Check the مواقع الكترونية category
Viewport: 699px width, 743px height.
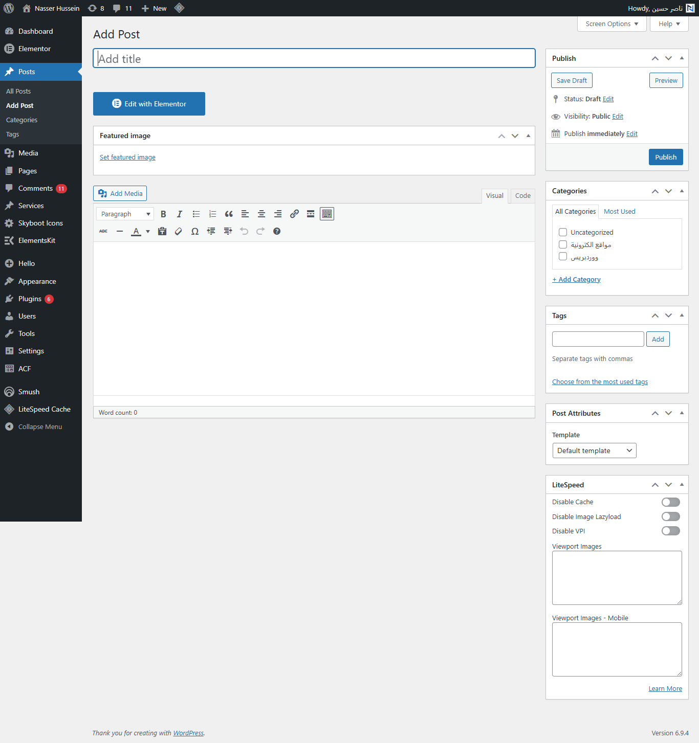click(x=563, y=244)
